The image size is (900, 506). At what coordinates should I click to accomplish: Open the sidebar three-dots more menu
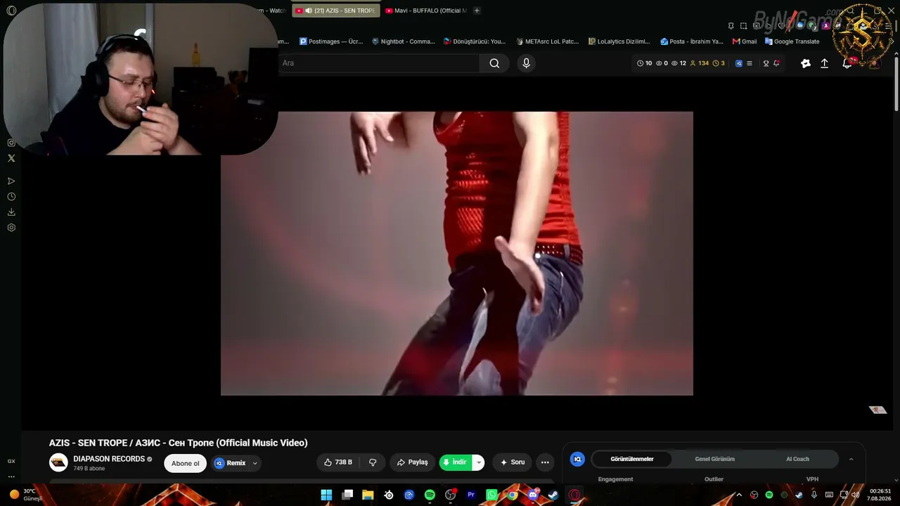(11, 476)
